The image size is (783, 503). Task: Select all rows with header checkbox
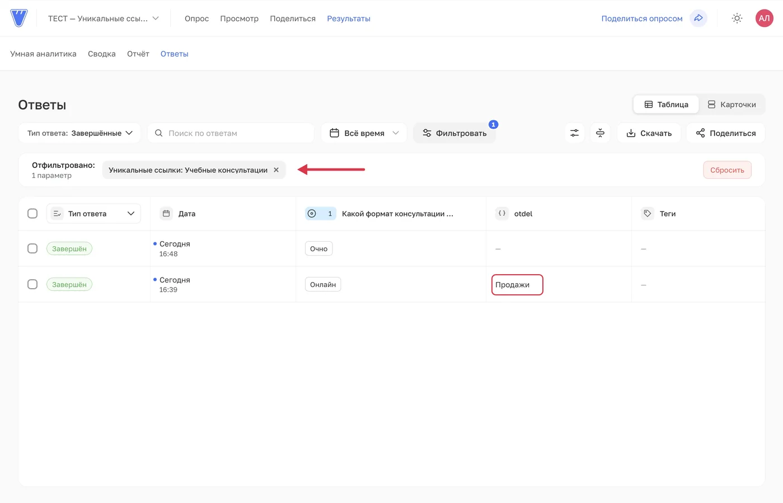tap(32, 213)
